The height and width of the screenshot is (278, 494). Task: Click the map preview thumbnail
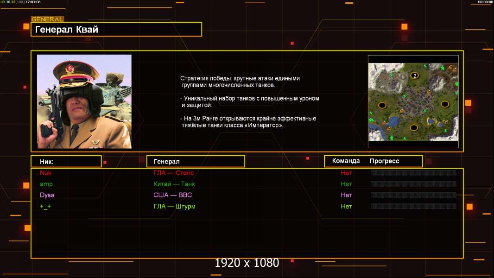coord(413,101)
